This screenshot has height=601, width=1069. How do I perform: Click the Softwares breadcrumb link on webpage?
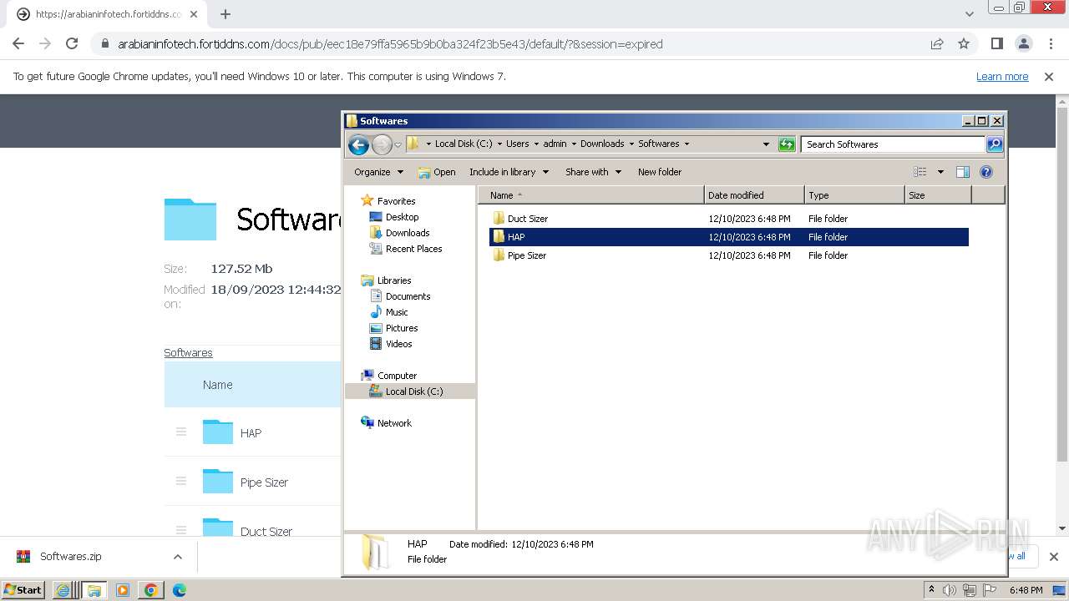point(188,353)
